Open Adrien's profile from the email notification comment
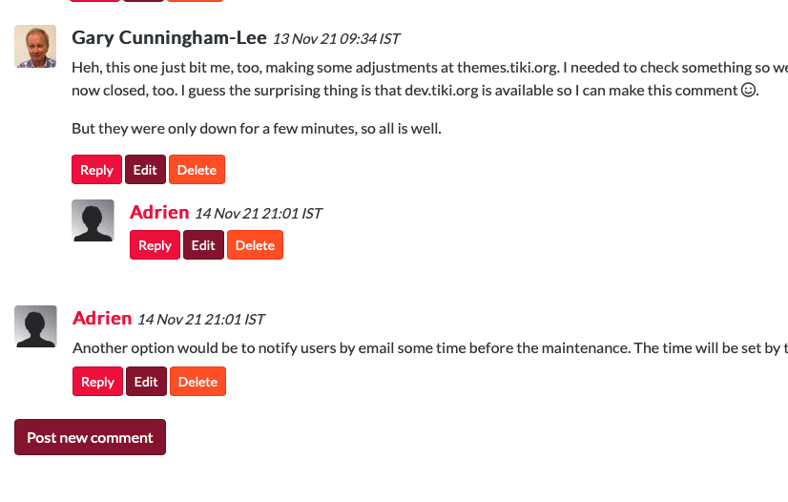The image size is (788, 502). coord(102,318)
